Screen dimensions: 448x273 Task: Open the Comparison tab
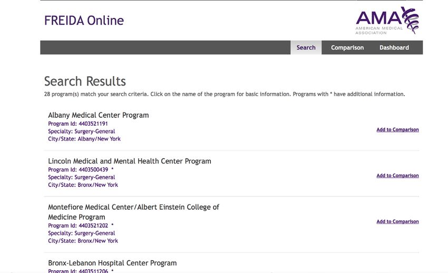[347, 48]
